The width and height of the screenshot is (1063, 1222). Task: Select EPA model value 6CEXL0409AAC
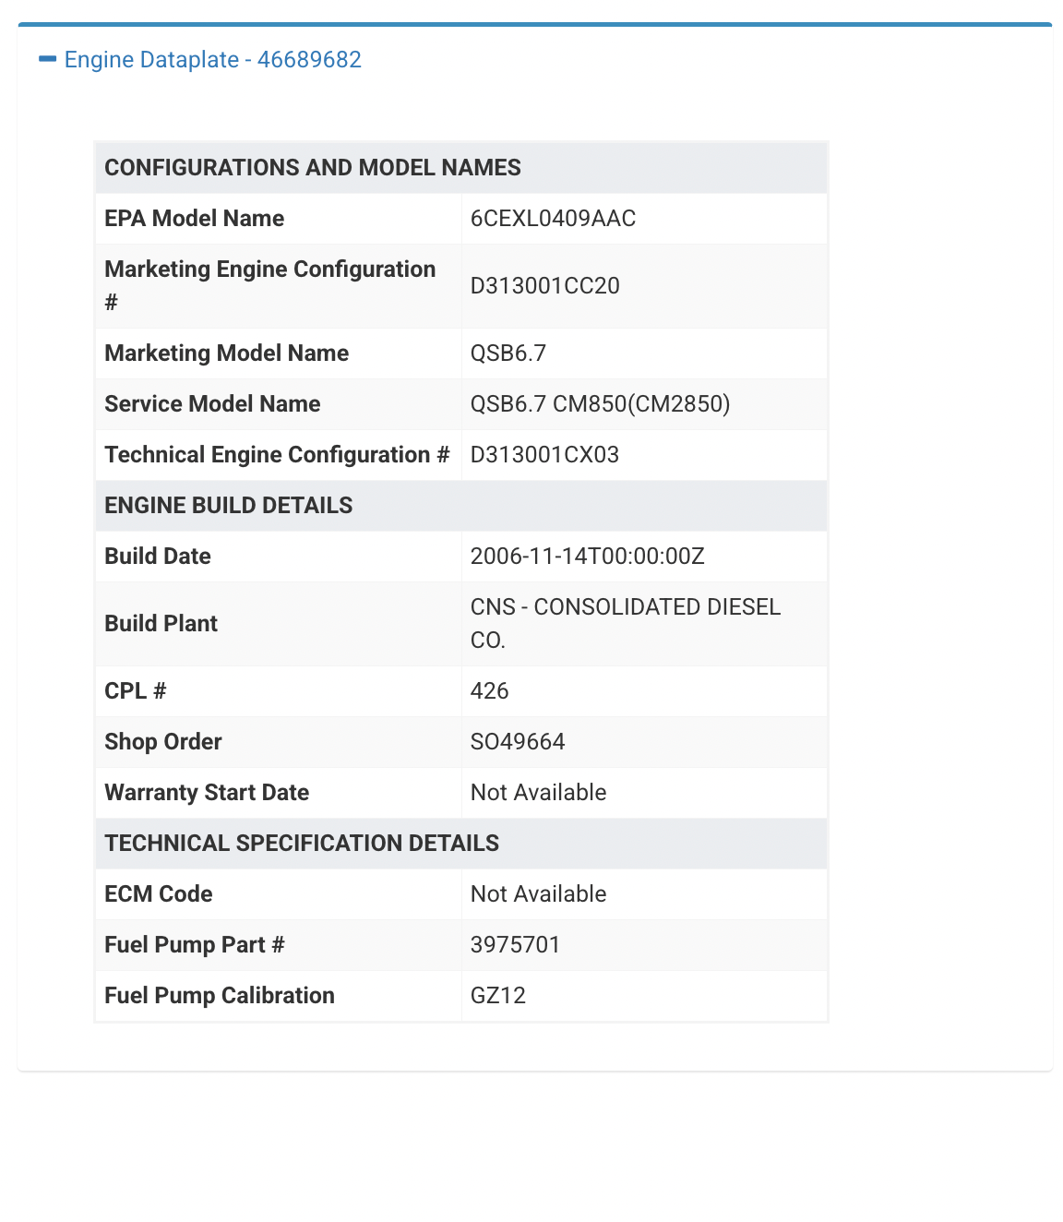[x=553, y=219]
